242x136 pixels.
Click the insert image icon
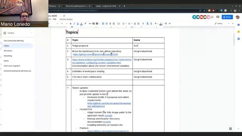coord(97,23)
